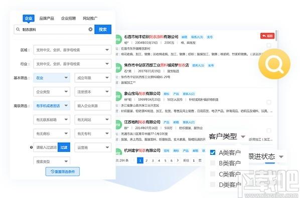The height and width of the screenshot is (198, 300).
Task: Go to results page 6
Action: tap(172, 160)
